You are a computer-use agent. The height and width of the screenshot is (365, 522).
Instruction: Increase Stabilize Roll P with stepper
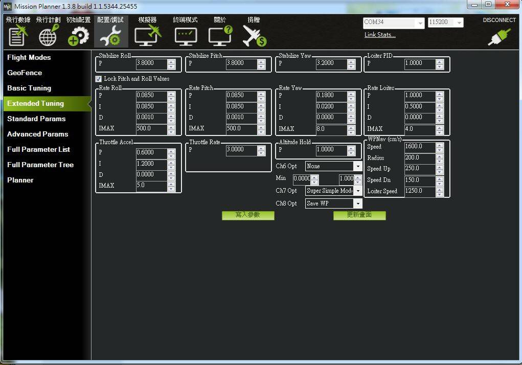pyautogui.click(x=171, y=62)
